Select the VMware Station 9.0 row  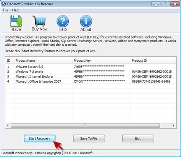point(91,67)
